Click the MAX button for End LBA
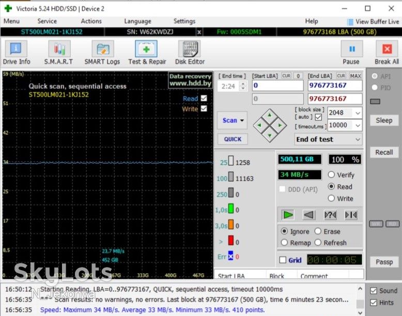This screenshot has width=402, height=316. coord(355,76)
